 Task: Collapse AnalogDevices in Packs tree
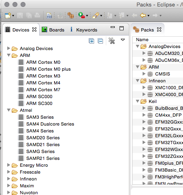(x=137, y=46)
